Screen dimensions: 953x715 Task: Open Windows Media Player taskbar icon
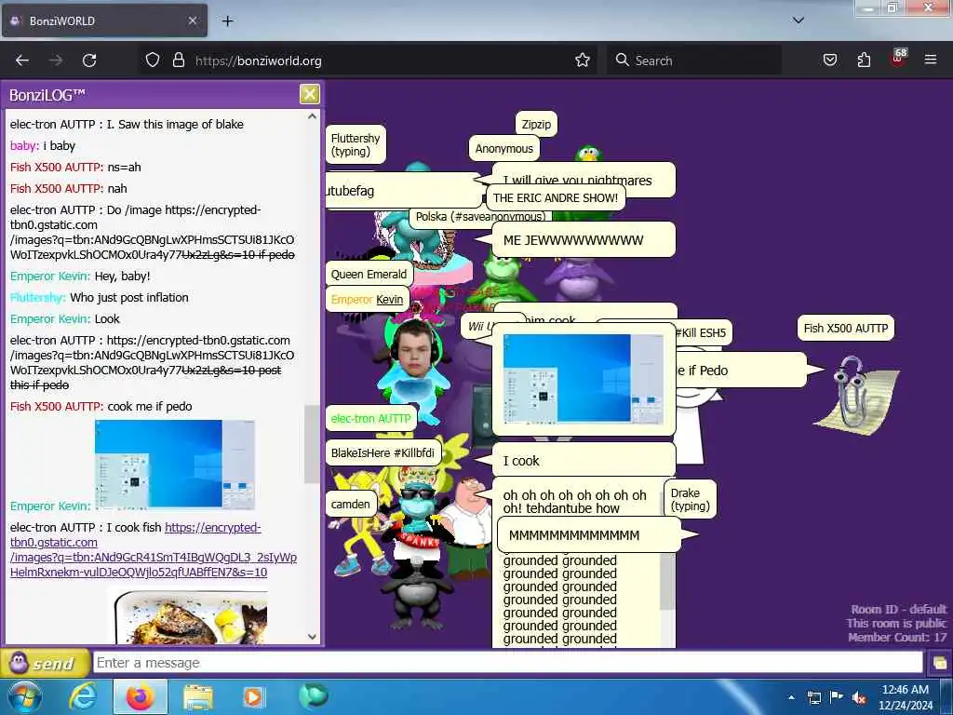tap(253, 696)
